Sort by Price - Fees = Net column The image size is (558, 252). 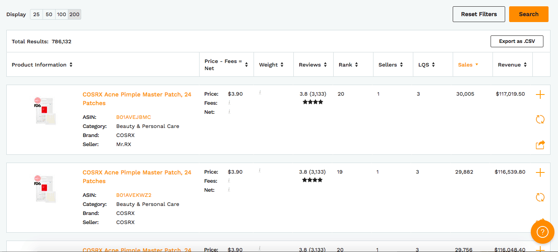[226, 65]
